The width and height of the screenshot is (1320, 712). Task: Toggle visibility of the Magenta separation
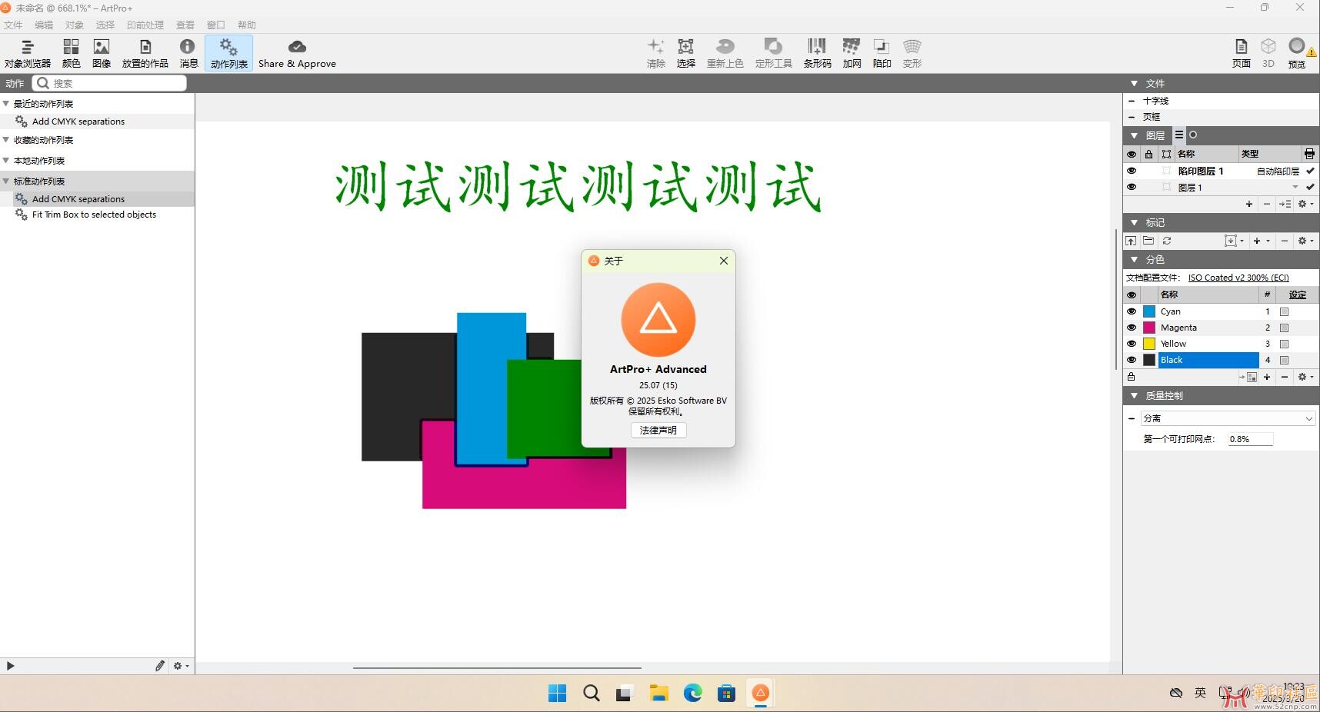tap(1132, 328)
